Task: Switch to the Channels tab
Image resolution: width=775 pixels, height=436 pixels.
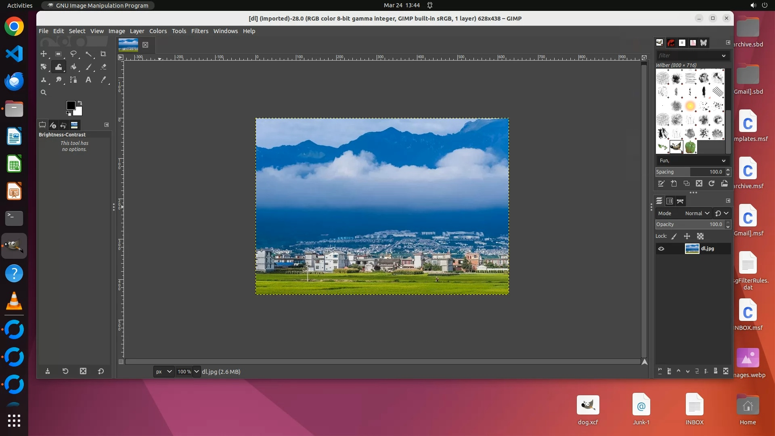Action: pos(670,201)
